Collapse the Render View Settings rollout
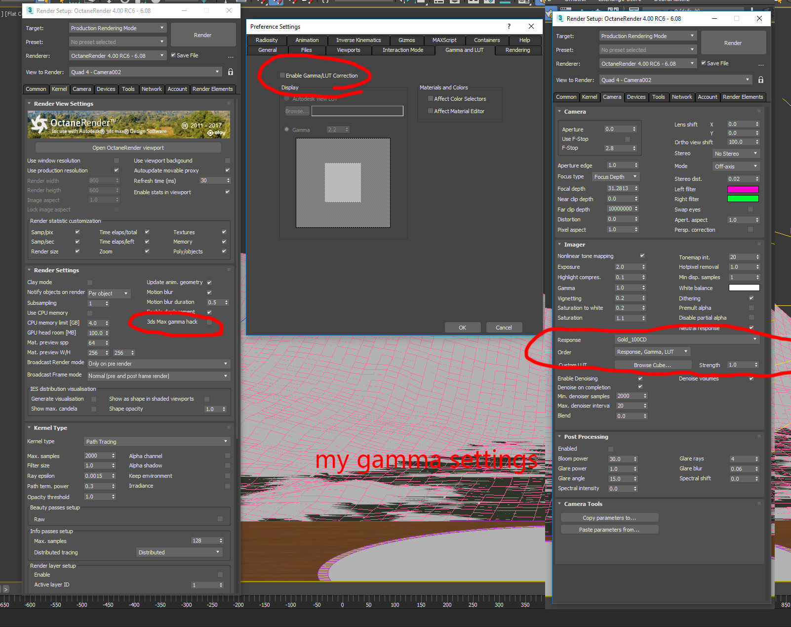The width and height of the screenshot is (791, 627). point(64,104)
